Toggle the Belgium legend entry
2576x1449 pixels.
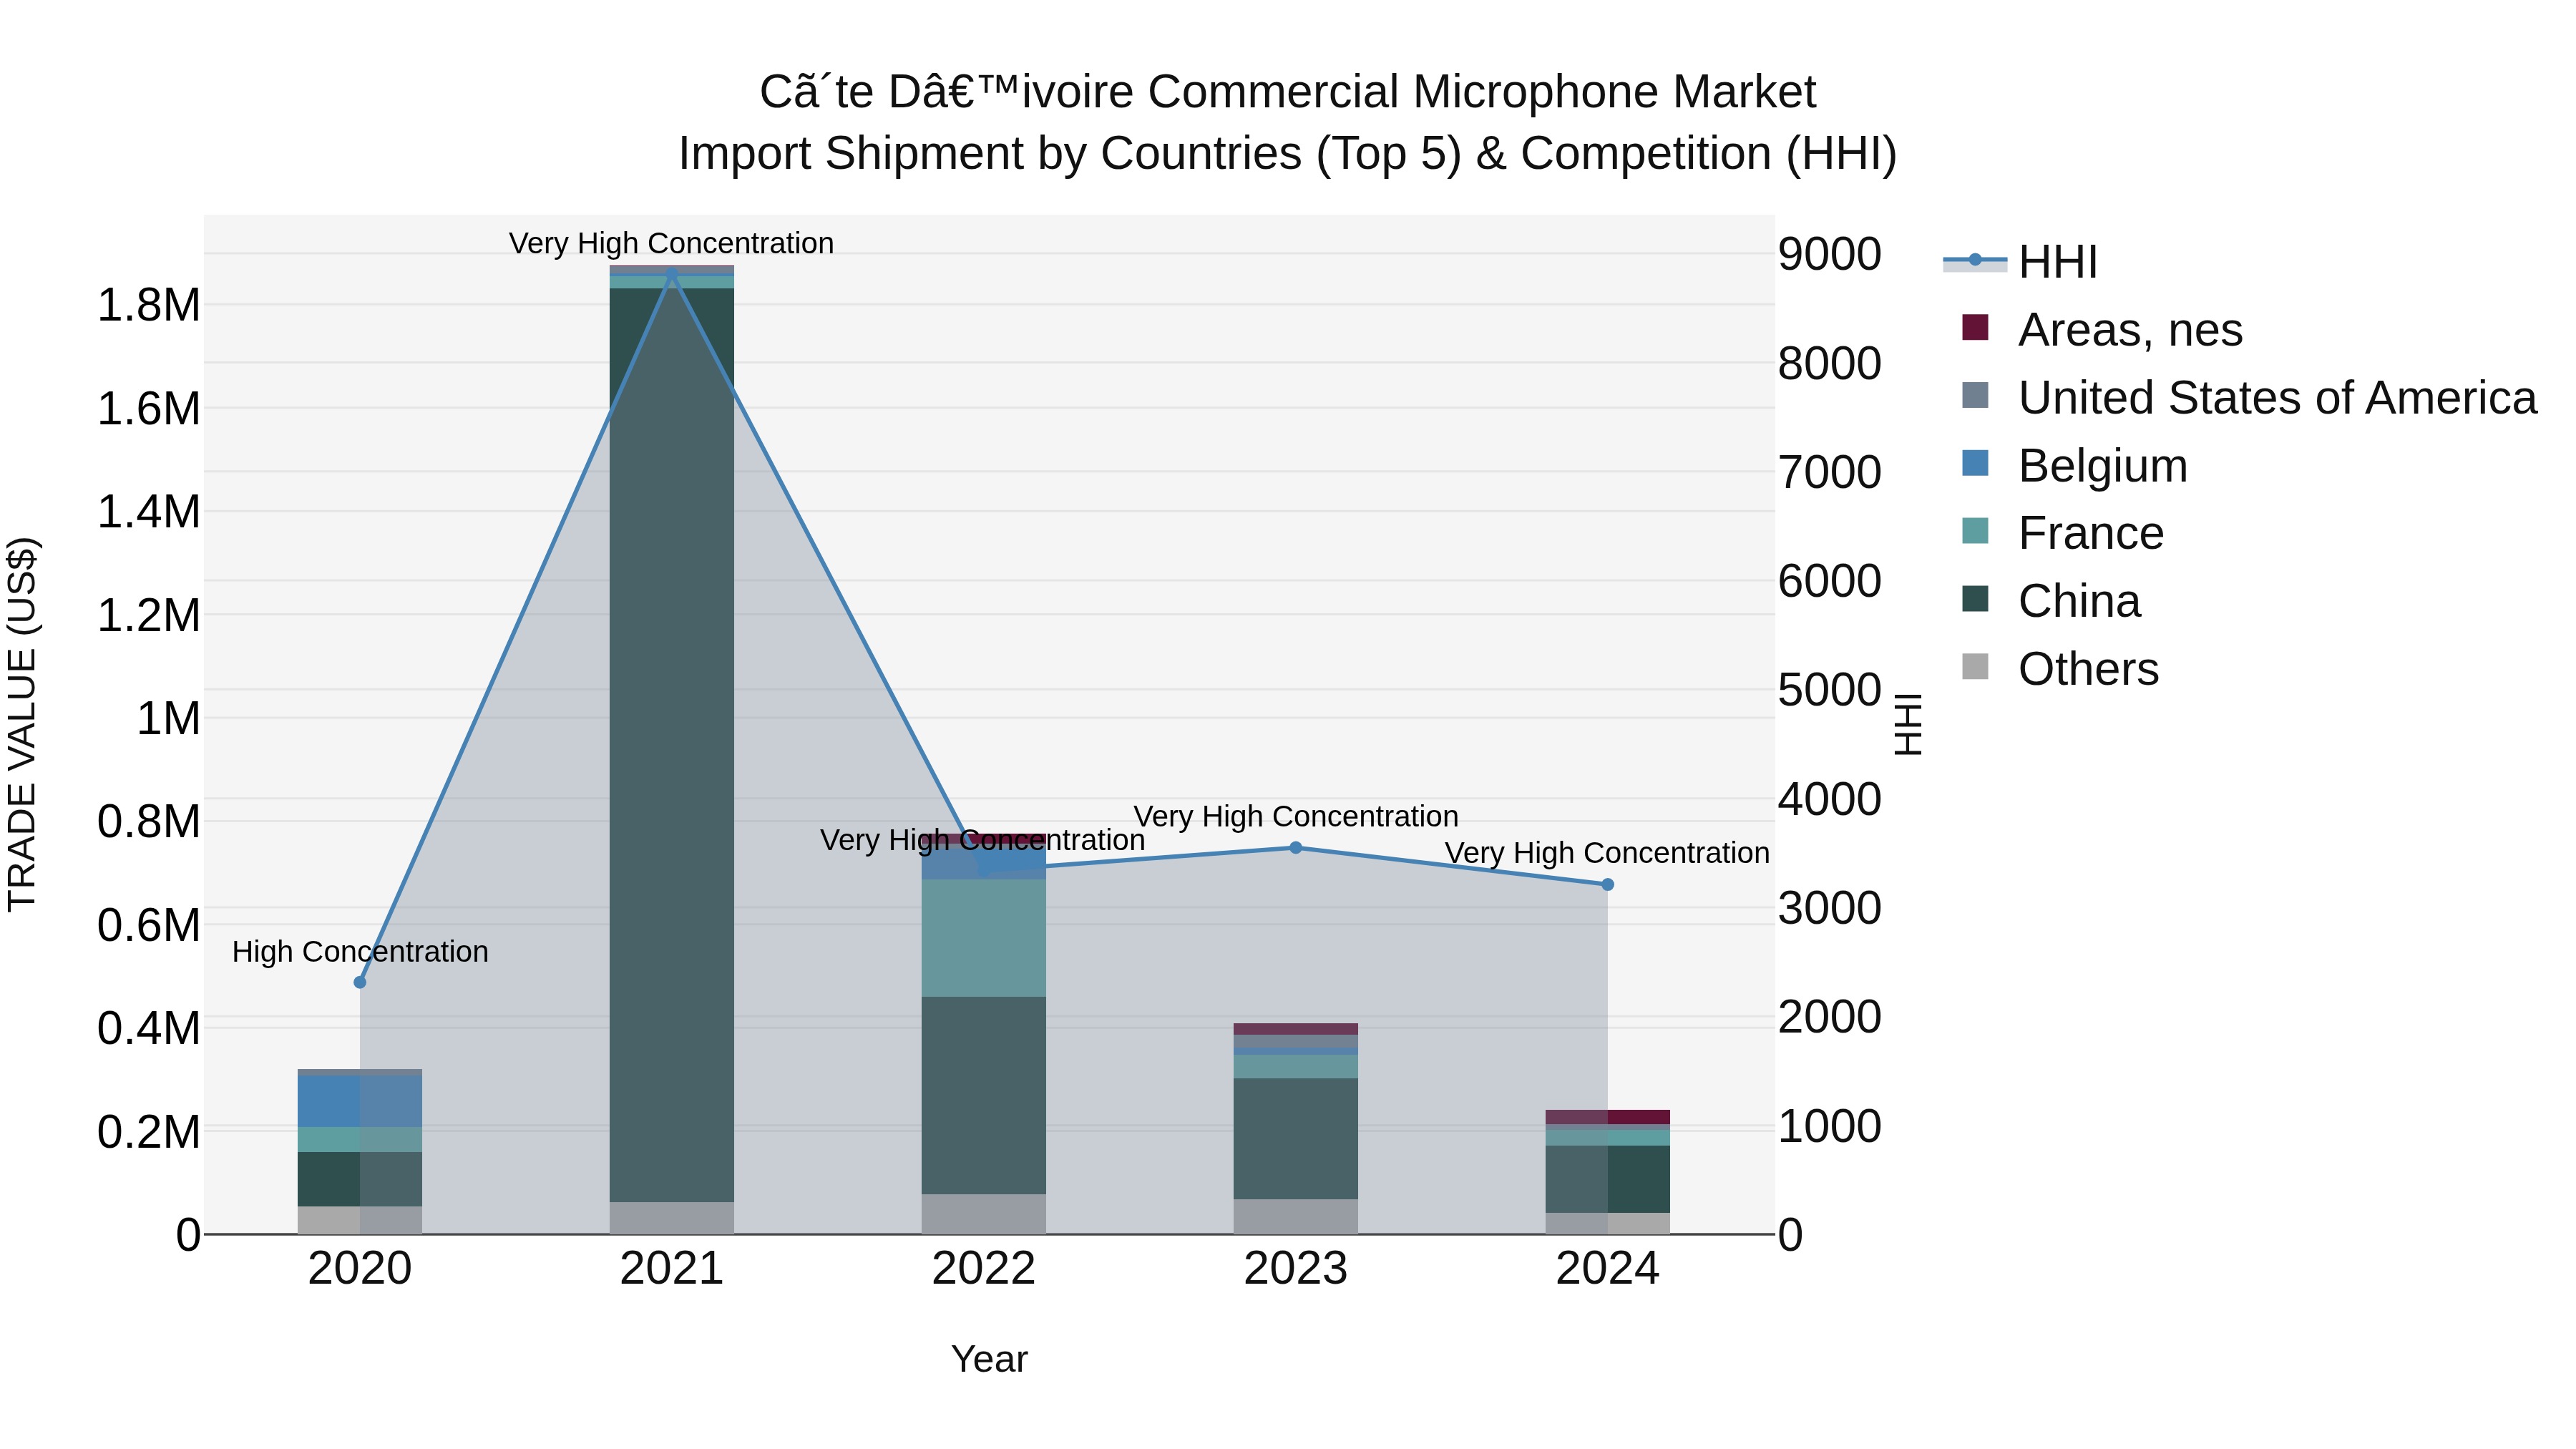pos(2074,466)
